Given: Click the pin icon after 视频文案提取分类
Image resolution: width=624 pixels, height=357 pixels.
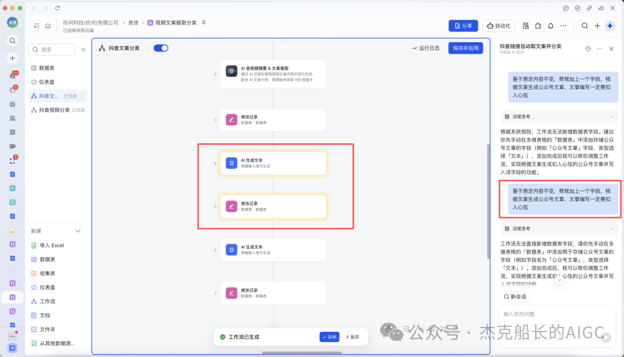Looking at the screenshot, I should click(204, 23).
